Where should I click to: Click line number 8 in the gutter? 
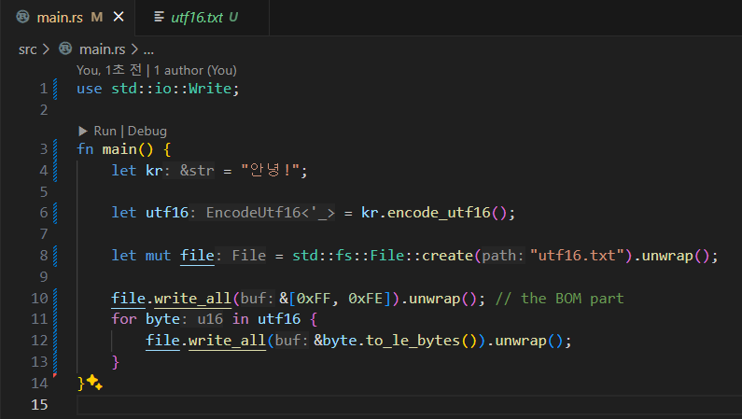(43, 256)
